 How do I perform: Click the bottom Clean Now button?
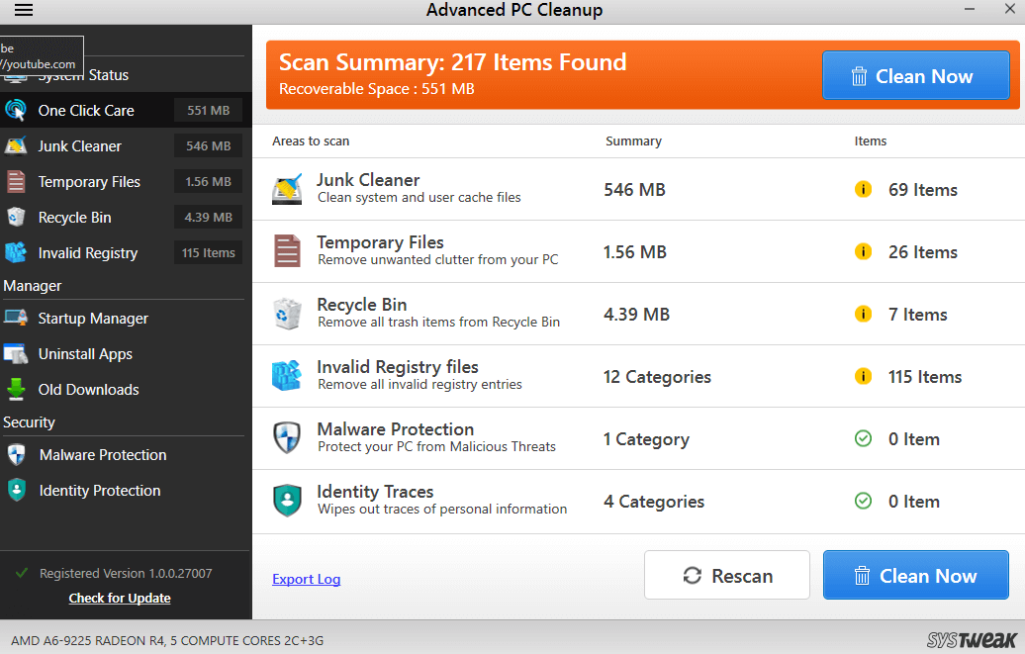click(x=916, y=576)
